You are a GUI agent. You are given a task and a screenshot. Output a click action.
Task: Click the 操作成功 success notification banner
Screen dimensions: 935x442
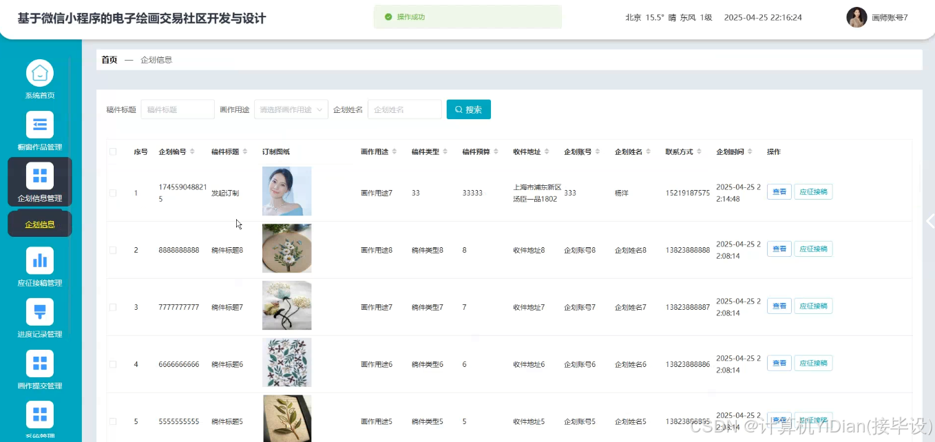[x=467, y=17]
